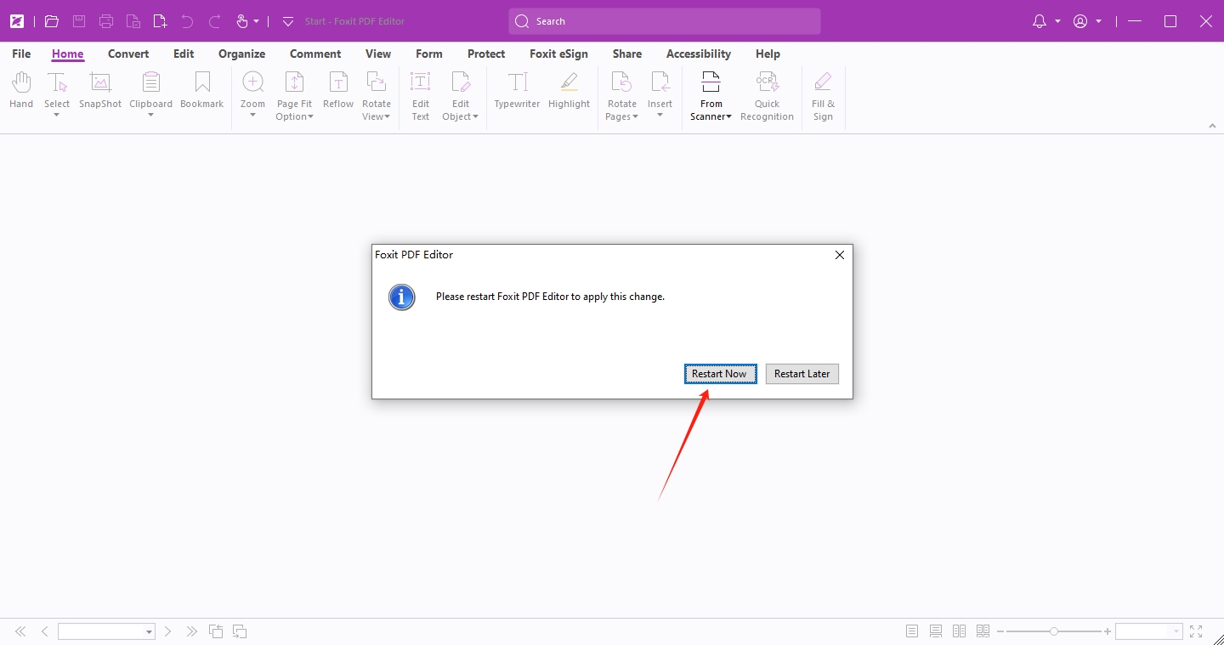Screen dimensions: 1224x645
Task: Click the create new page icon in title bar
Action: tap(160, 21)
